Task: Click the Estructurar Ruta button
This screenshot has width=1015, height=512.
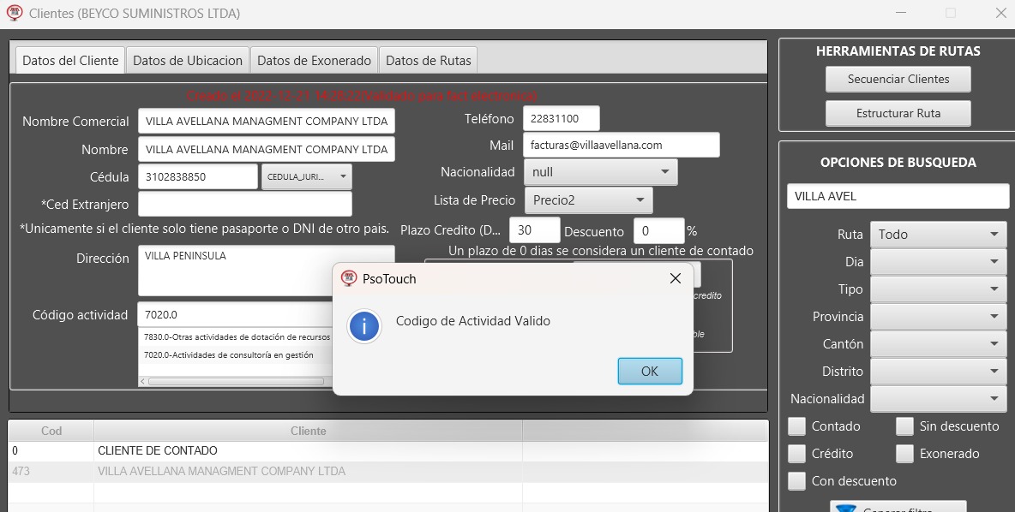Action: (898, 113)
